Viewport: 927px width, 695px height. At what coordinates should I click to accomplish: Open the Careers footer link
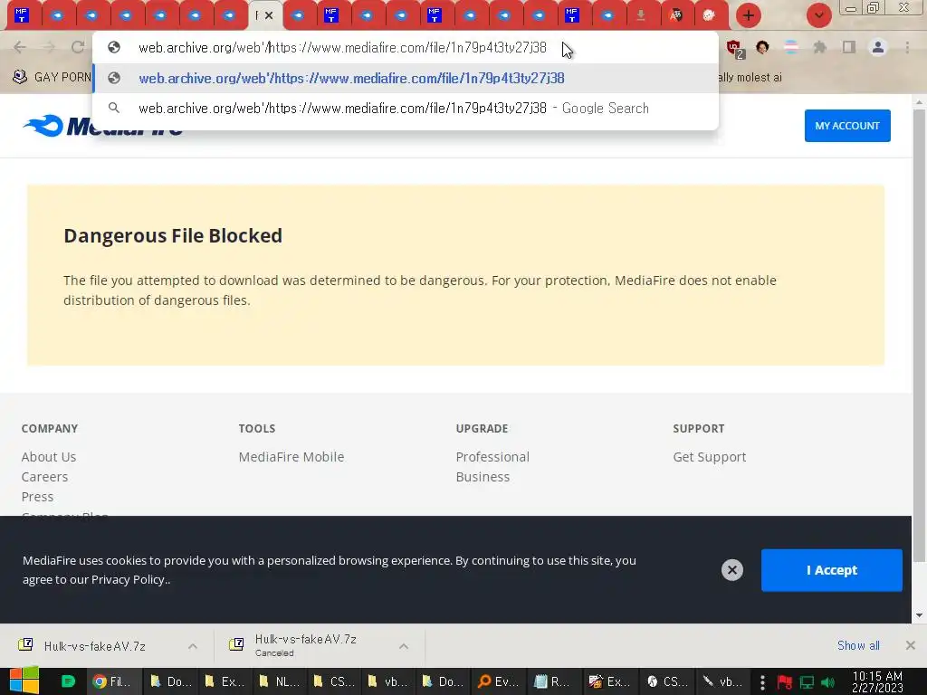(44, 477)
